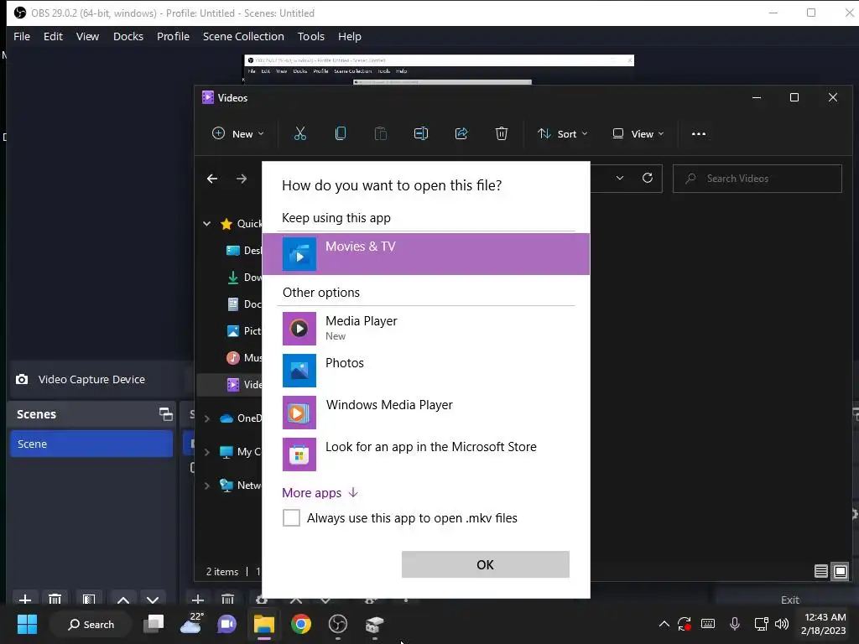Image resolution: width=859 pixels, height=644 pixels.
Task: Open the OBS Docks menu
Action: click(x=128, y=36)
